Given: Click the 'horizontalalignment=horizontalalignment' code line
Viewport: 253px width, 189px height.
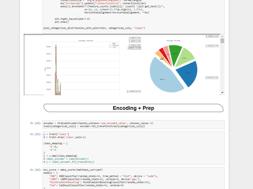Looking at the screenshot, I should coord(117,13).
